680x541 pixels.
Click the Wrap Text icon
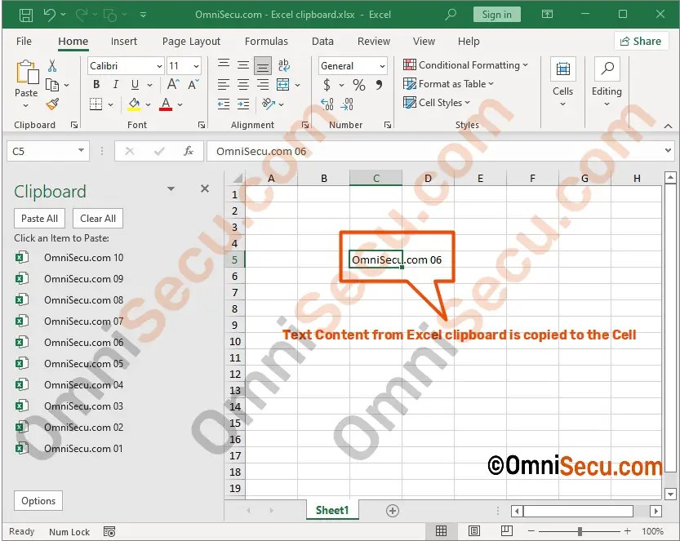tap(283, 65)
